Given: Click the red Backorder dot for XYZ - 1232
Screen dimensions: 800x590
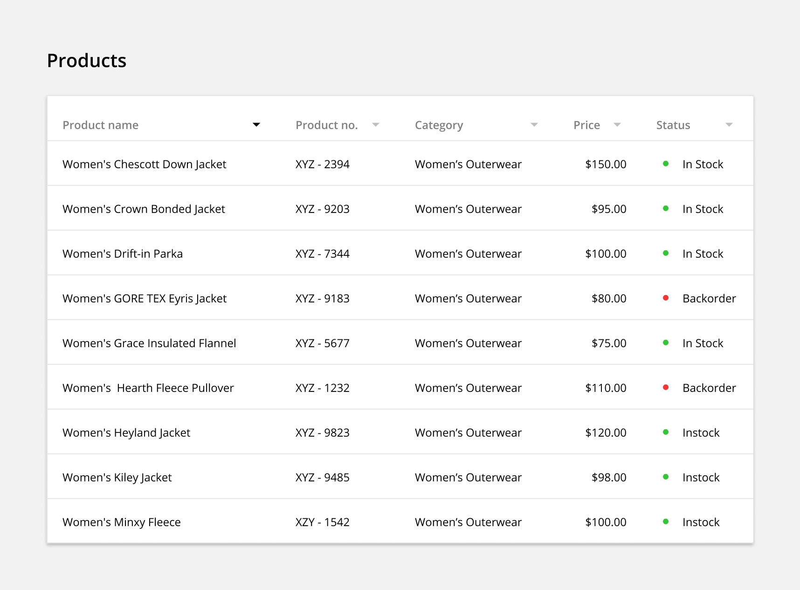Looking at the screenshot, I should tap(666, 387).
